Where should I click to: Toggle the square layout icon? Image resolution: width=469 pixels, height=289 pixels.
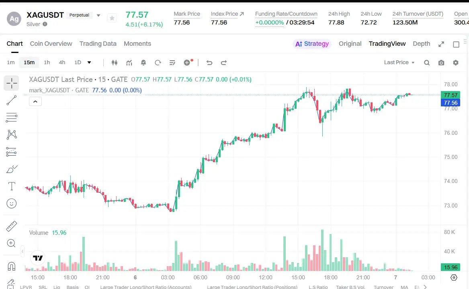pyautogui.click(x=456, y=44)
